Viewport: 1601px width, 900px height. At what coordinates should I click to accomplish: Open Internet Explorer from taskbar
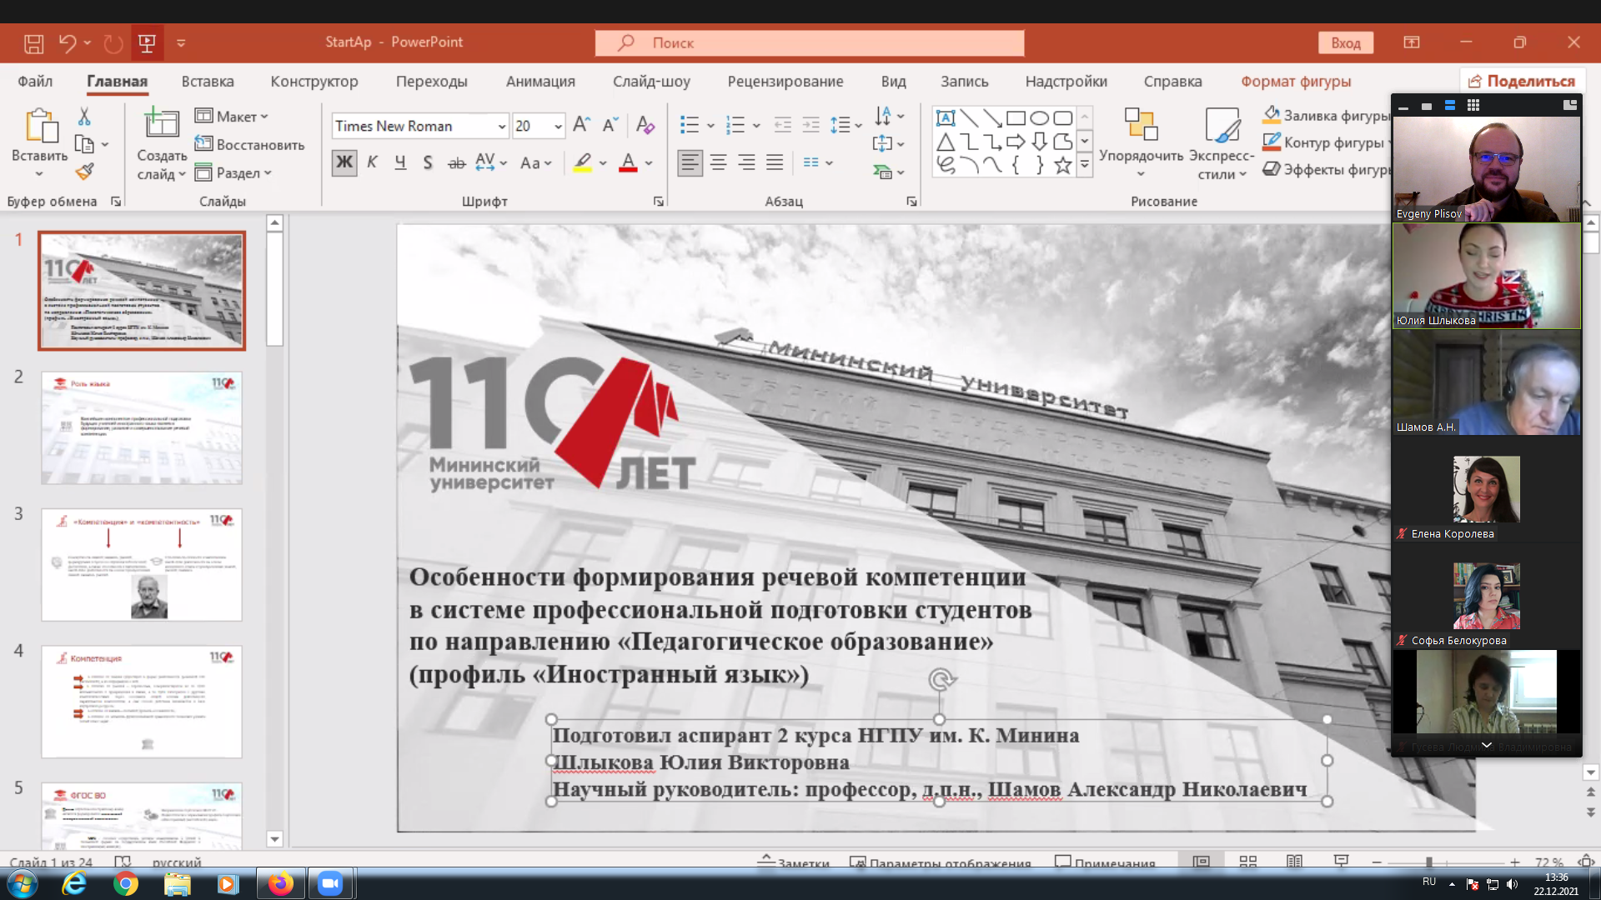tap(74, 883)
